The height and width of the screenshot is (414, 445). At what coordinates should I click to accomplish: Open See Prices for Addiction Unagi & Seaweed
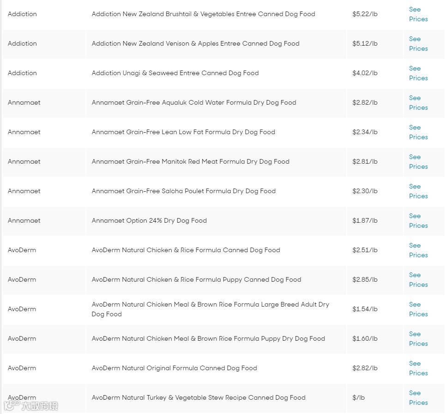[418, 73]
